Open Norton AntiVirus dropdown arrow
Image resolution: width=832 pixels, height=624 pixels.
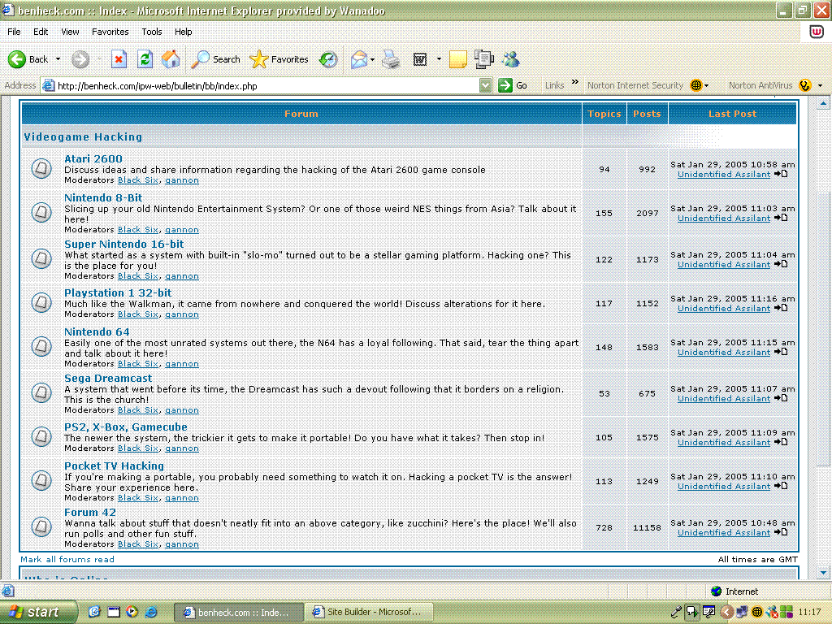point(821,85)
